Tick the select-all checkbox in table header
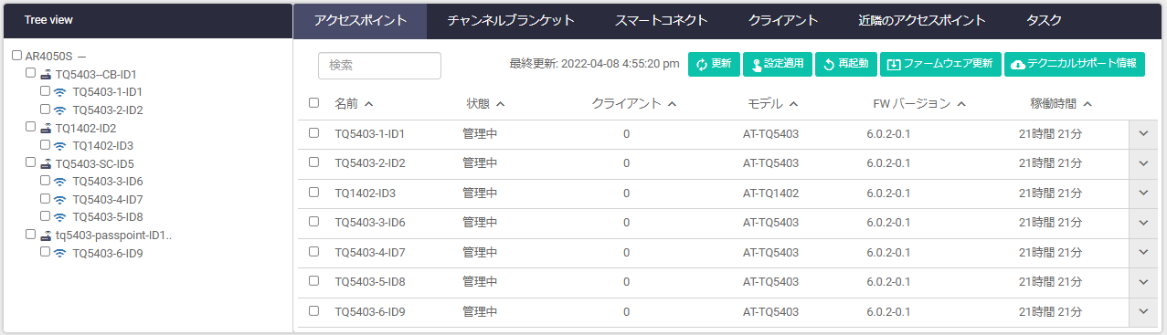The width and height of the screenshot is (1167, 335). [x=313, y=103]
